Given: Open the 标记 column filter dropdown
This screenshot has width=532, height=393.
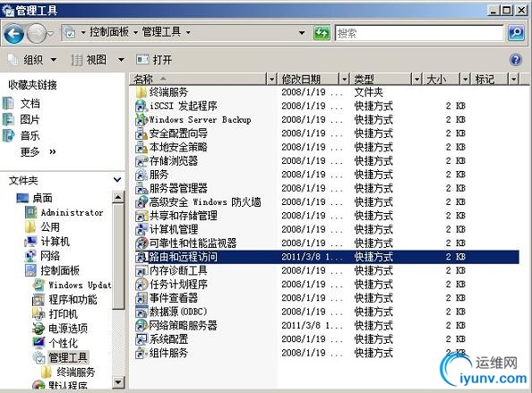Looking at the screenshot, I should coord(514,80).
